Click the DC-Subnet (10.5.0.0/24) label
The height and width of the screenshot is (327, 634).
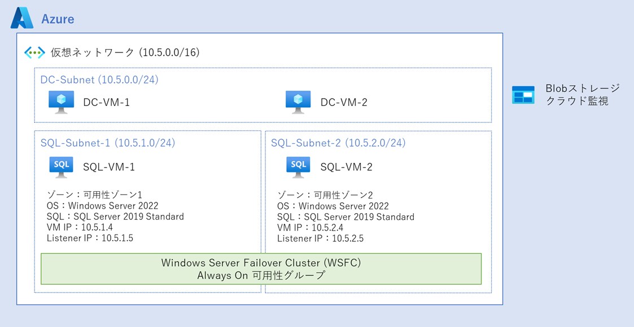(99, 79)
